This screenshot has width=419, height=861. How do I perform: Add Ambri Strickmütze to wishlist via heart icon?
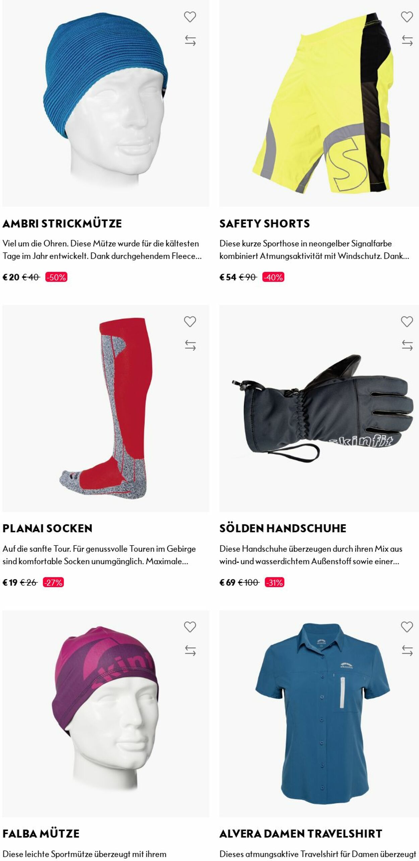pos(190,17)
